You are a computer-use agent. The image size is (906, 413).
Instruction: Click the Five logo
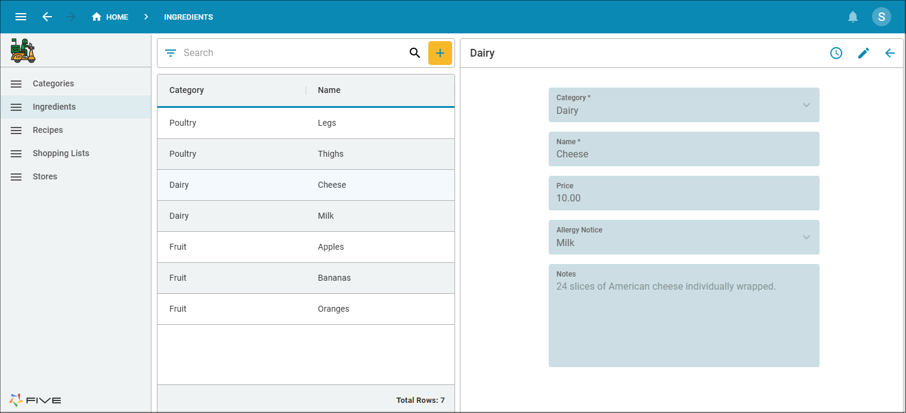point(35,400)
